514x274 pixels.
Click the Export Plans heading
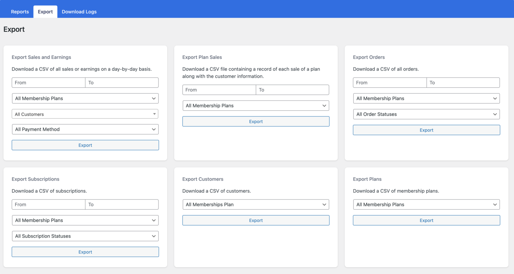(367, 179)
